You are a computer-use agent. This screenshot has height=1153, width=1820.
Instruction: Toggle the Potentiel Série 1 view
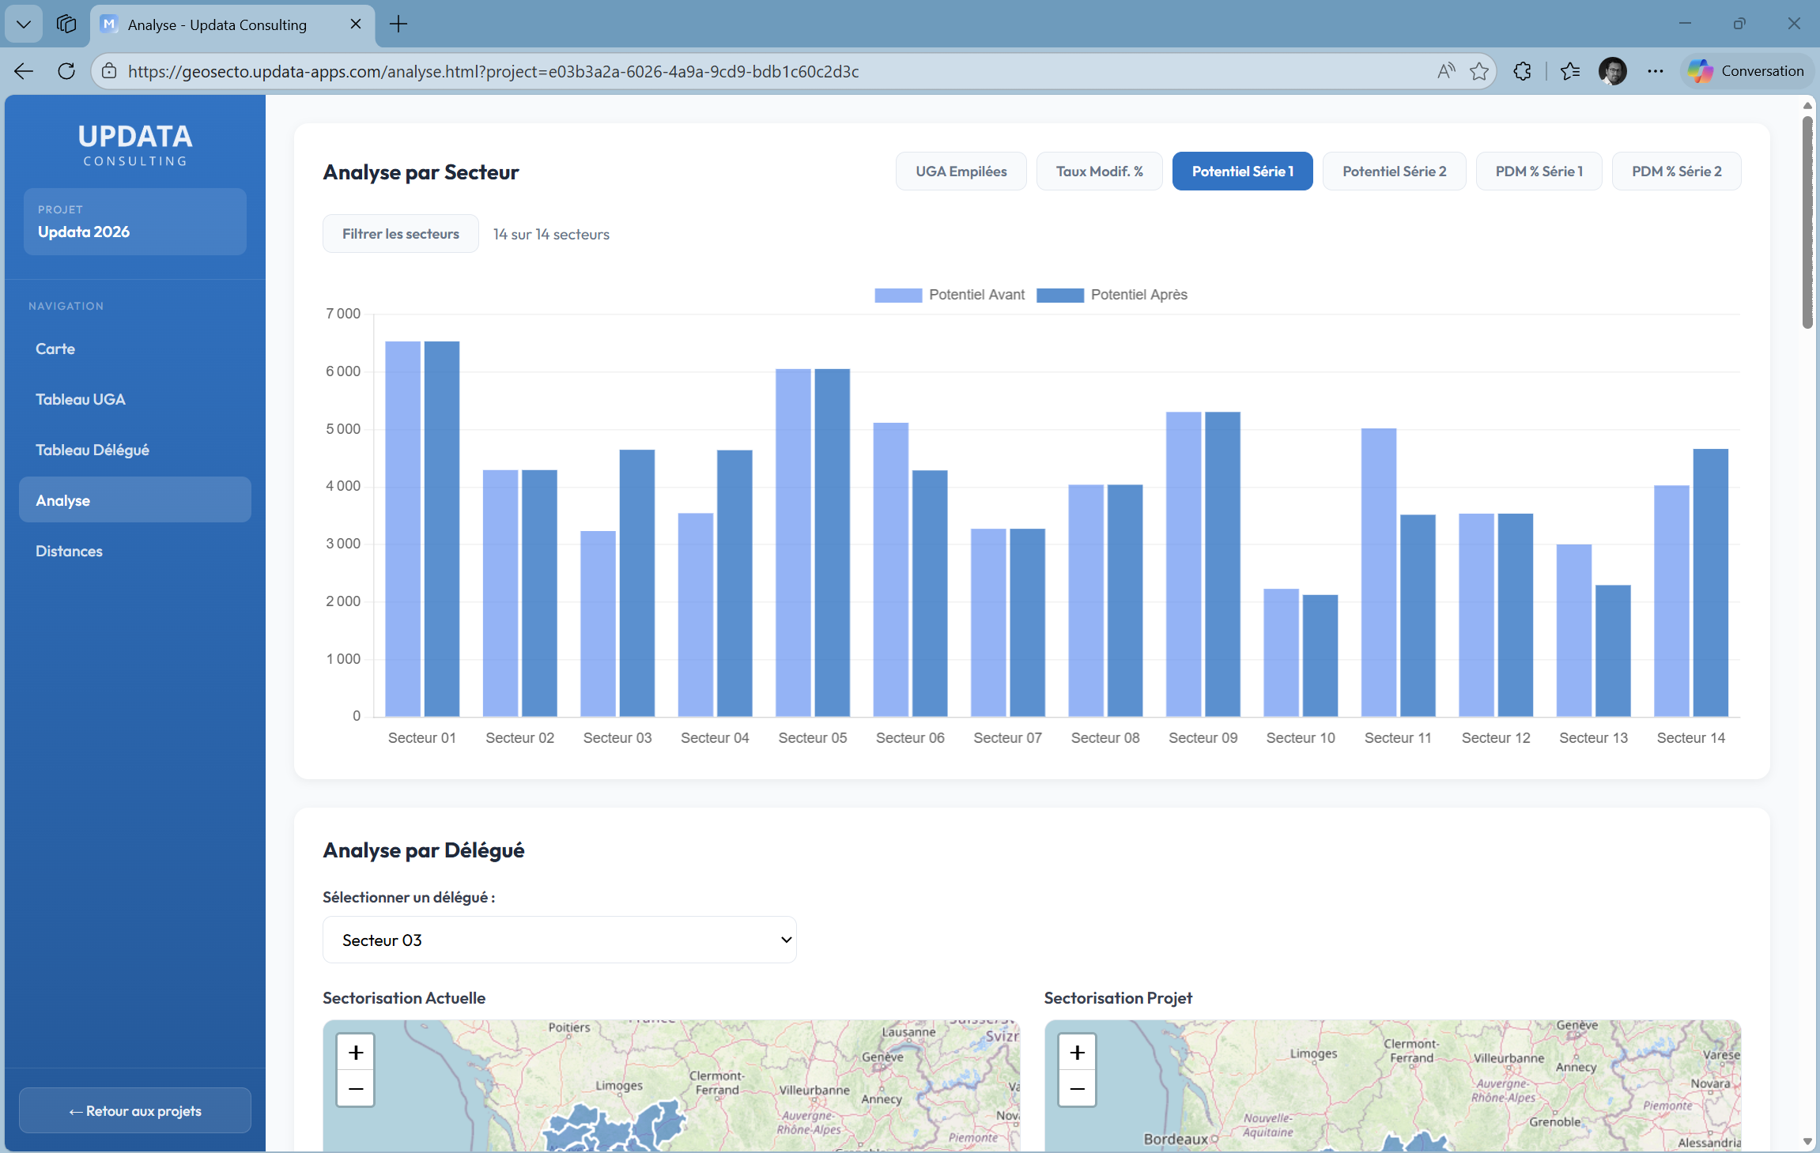pyautogui.click(x=1241, y=171)
